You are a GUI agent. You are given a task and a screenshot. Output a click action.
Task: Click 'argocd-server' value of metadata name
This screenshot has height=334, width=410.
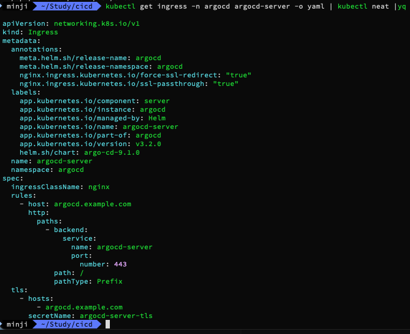coord(64,161)
